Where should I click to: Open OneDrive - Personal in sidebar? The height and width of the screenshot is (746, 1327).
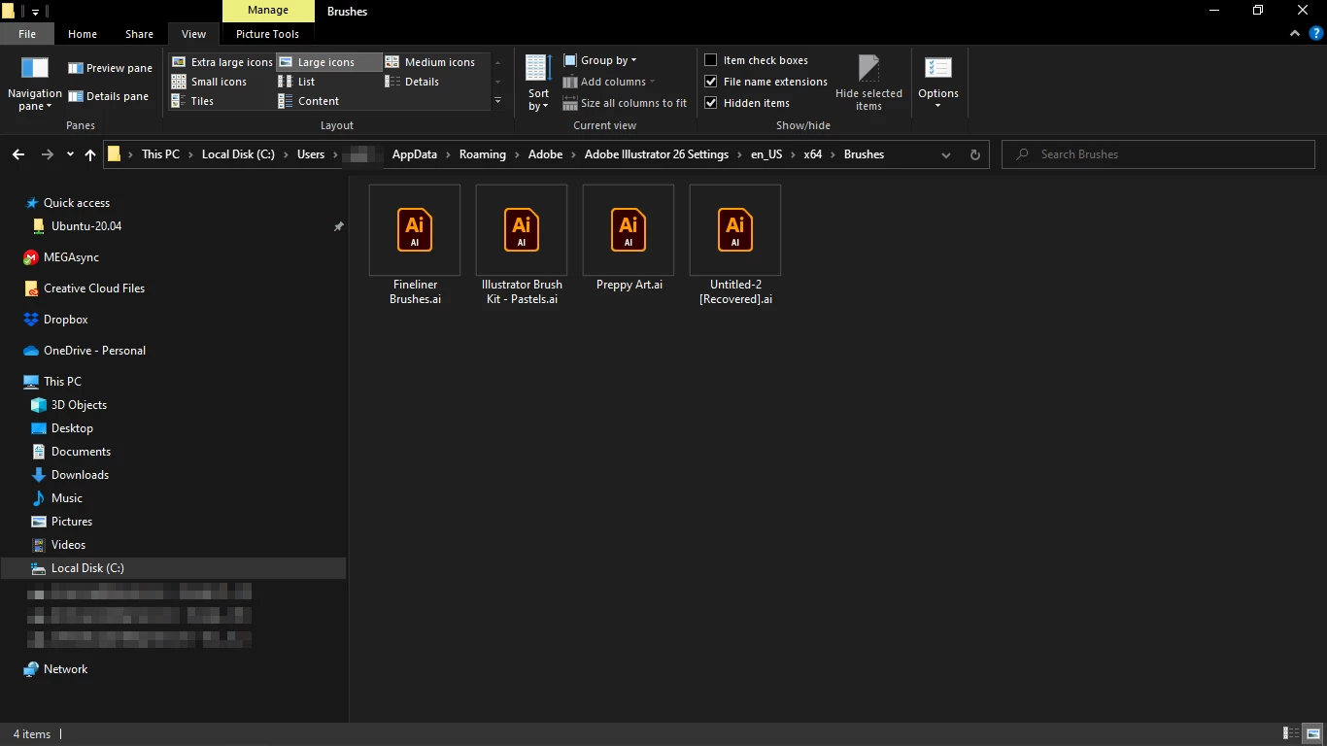tap(94, 351)
